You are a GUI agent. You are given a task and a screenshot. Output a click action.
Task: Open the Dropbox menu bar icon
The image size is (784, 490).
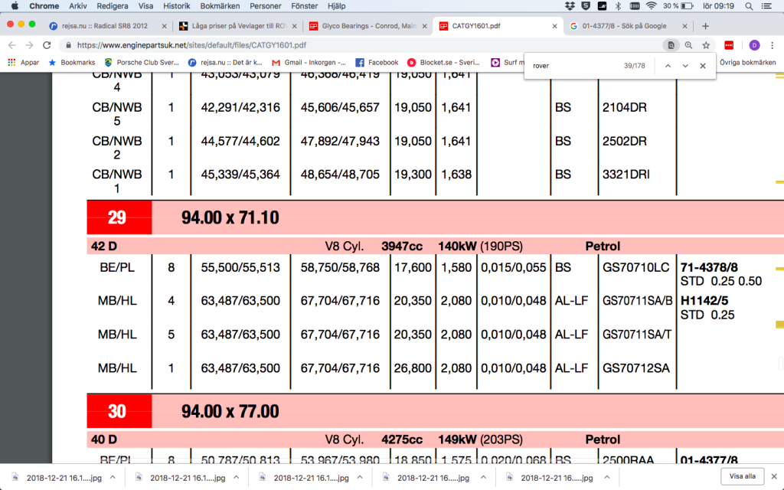570,6
